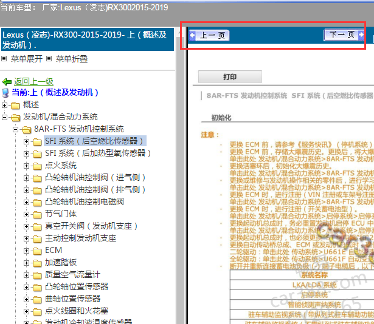Expand the 节气门体 node
Image resolution: width=374 pixels, height=324 pixels.
(27, 215)
